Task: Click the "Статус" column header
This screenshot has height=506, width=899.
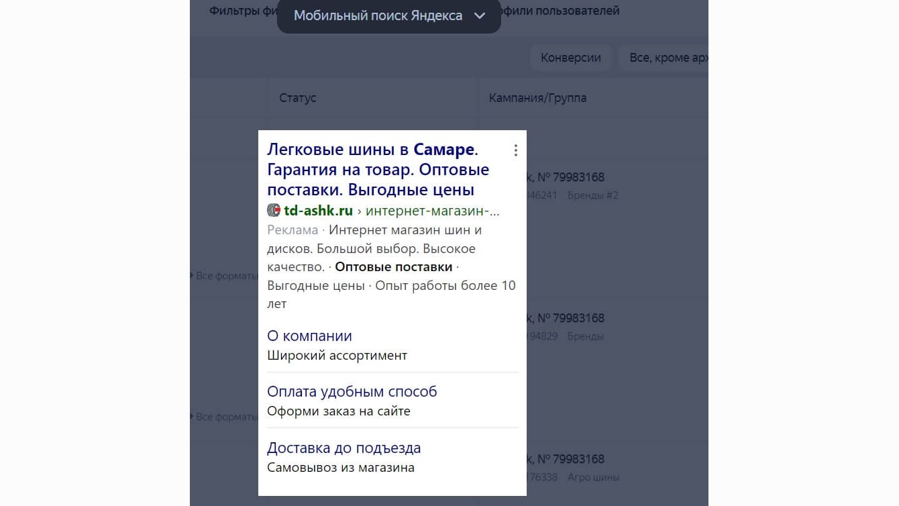Action: pyautogui.click(x=298, y=98)
